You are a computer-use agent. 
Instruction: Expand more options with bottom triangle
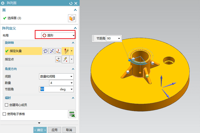(39, 123)
